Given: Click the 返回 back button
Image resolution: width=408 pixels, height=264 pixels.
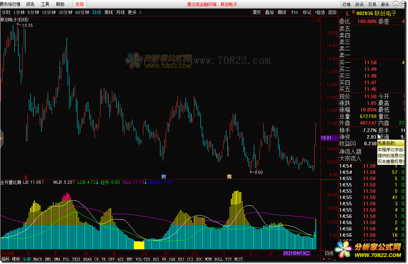Looking at the screenshot, I should (x=332, y=12).
